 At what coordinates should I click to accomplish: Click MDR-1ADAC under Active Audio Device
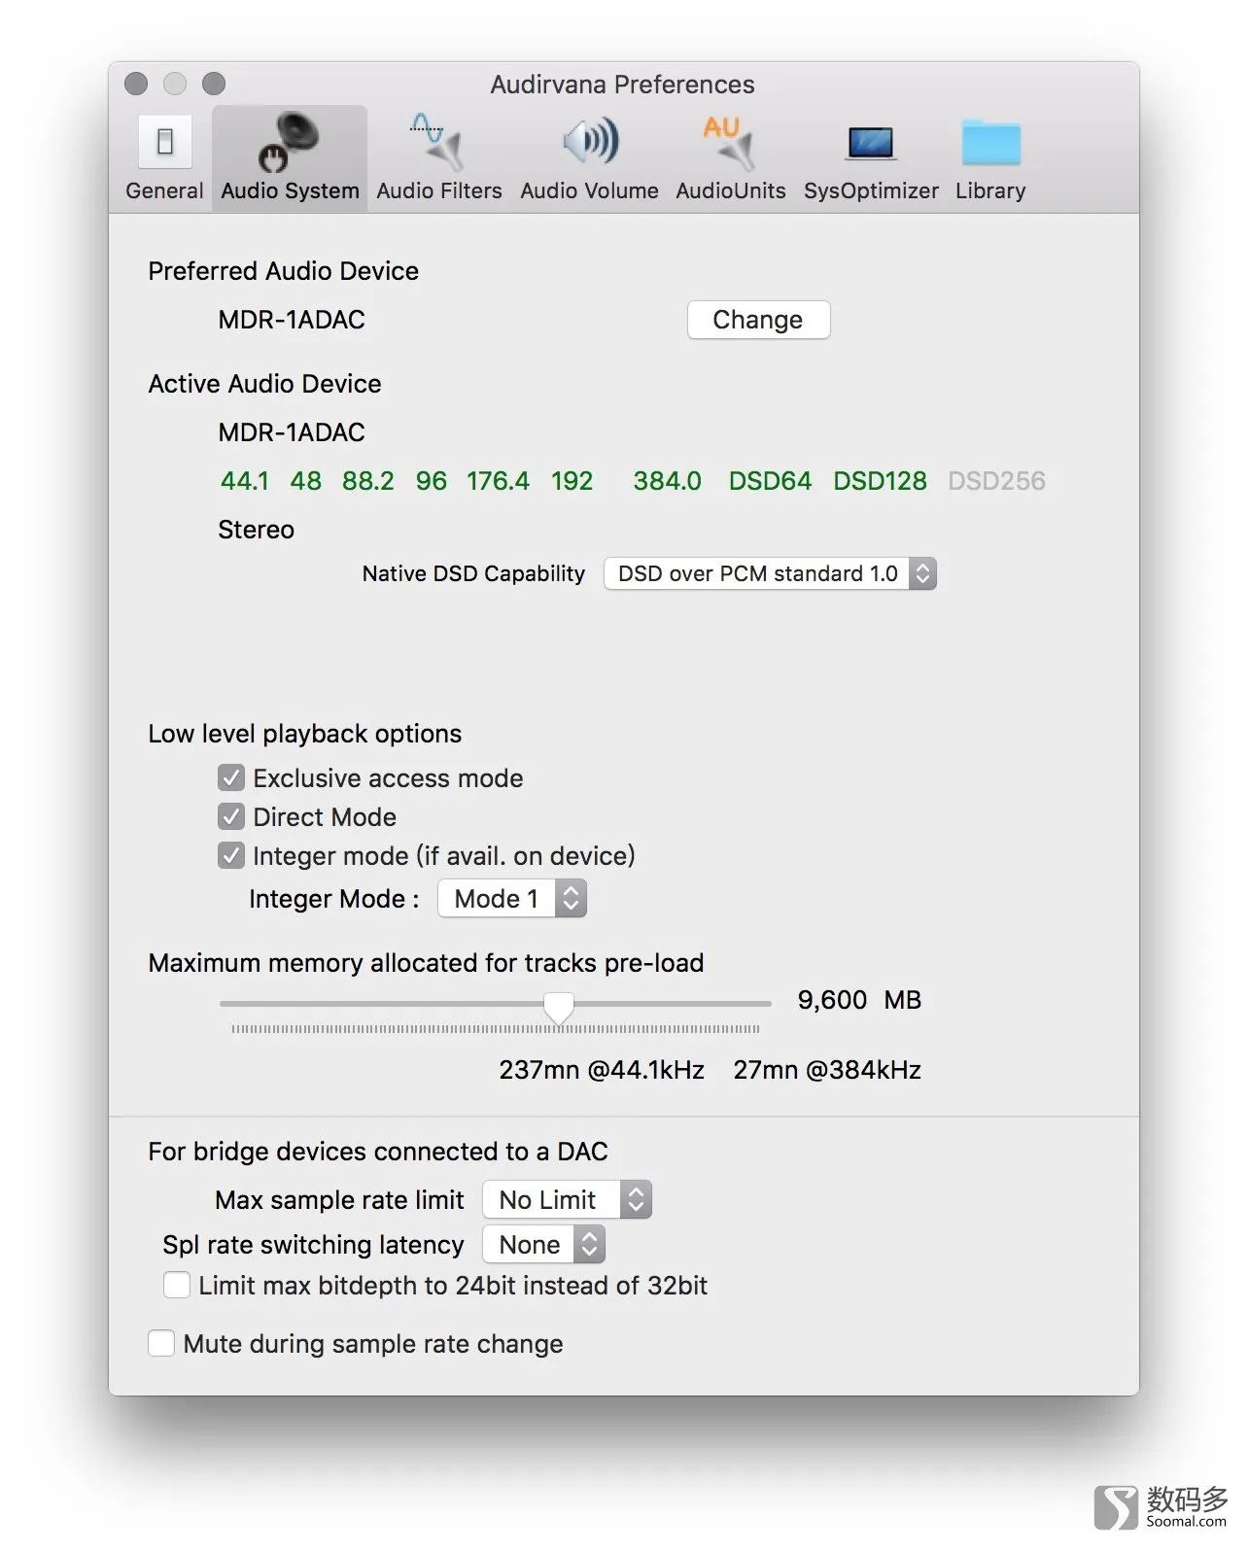pyautogui.click(x=292, y=432)
